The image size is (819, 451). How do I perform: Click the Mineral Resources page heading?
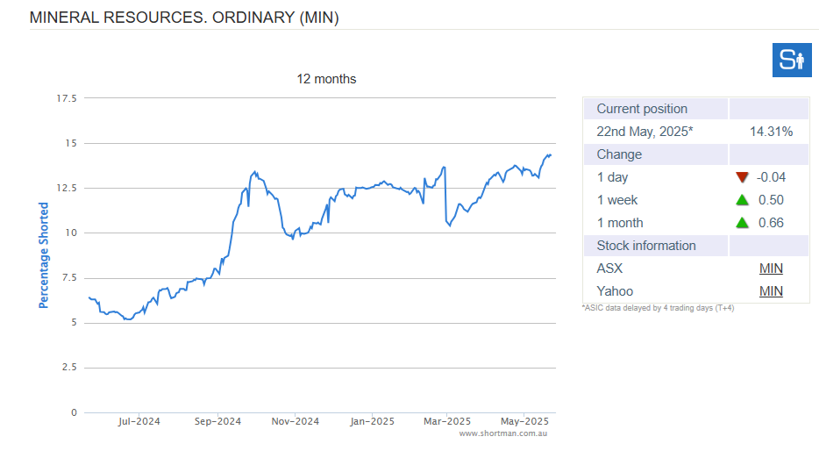coord(184,18)
